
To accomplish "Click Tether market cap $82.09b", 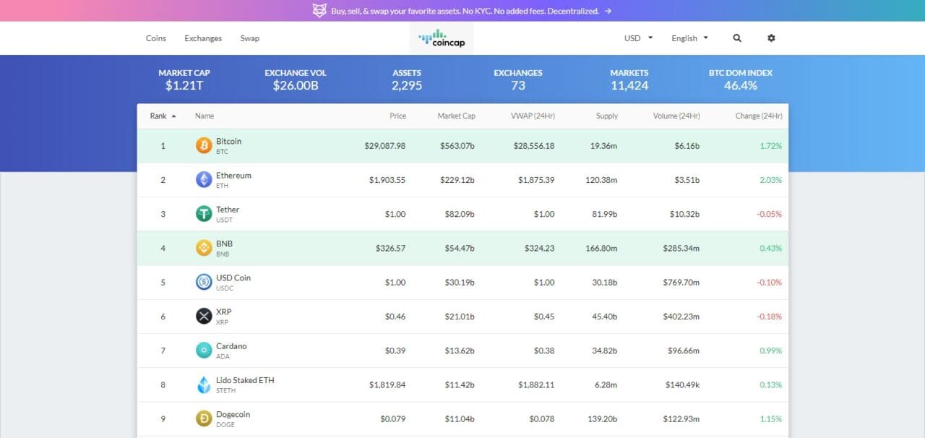I will point(460,214).
